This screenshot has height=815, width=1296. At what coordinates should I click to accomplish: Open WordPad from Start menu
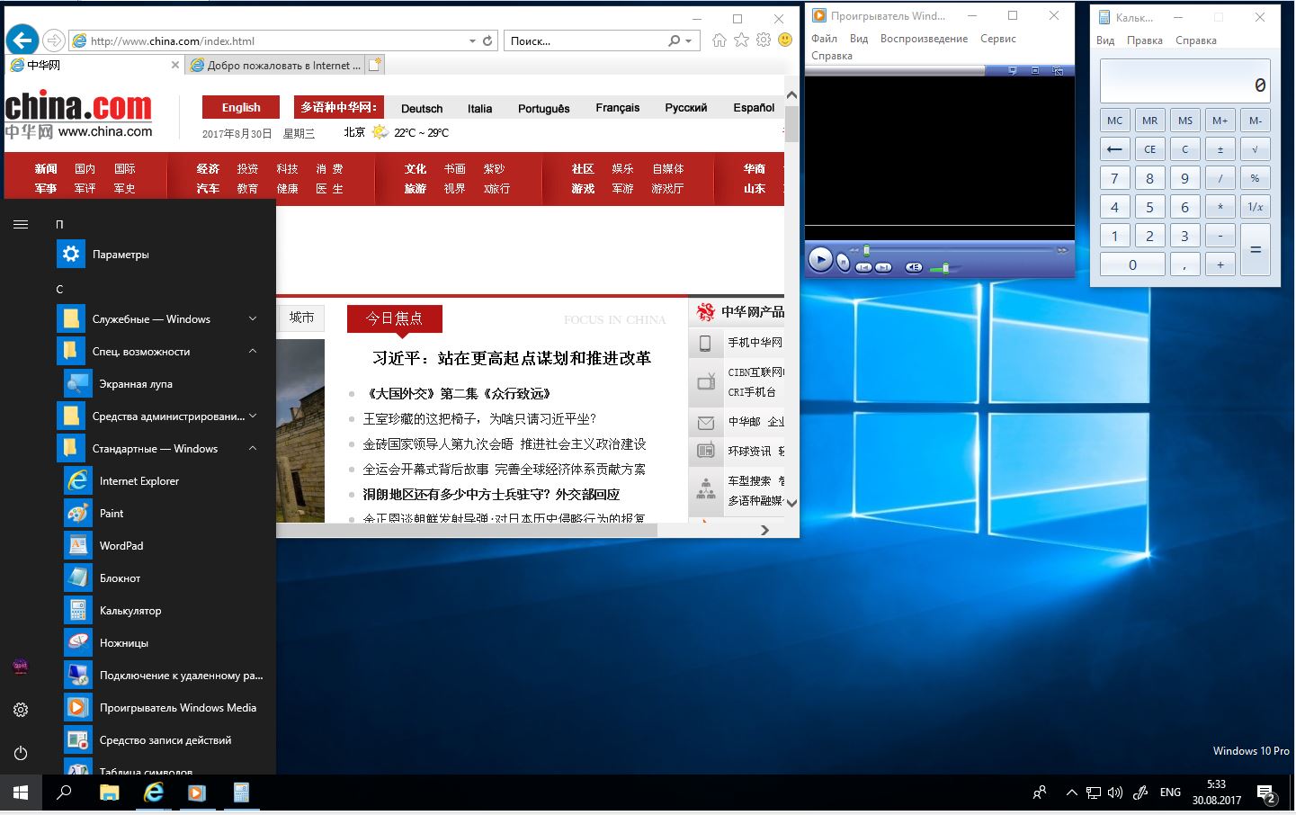tap(121, 546)
